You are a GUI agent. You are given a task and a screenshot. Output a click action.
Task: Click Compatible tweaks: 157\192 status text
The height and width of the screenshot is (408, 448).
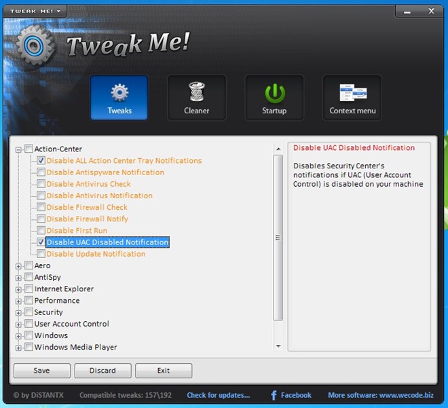[126, 395]
